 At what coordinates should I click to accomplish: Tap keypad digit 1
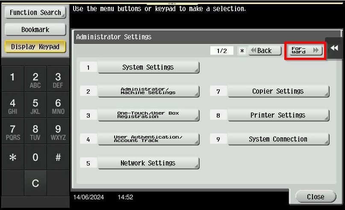(x=12, y=79)
